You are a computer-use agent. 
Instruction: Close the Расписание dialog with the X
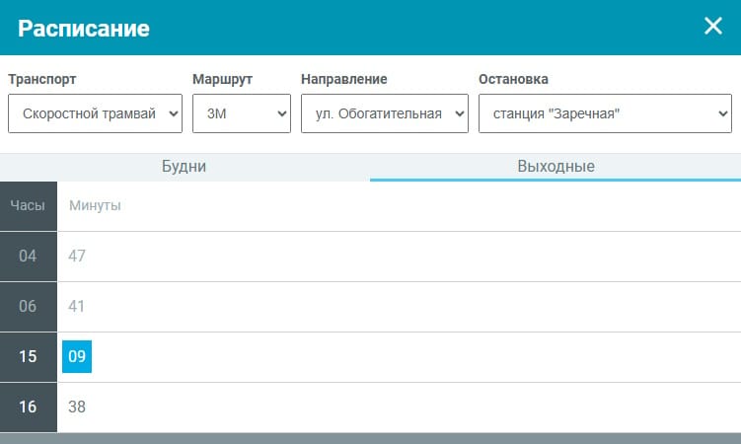tap(712, 27)
